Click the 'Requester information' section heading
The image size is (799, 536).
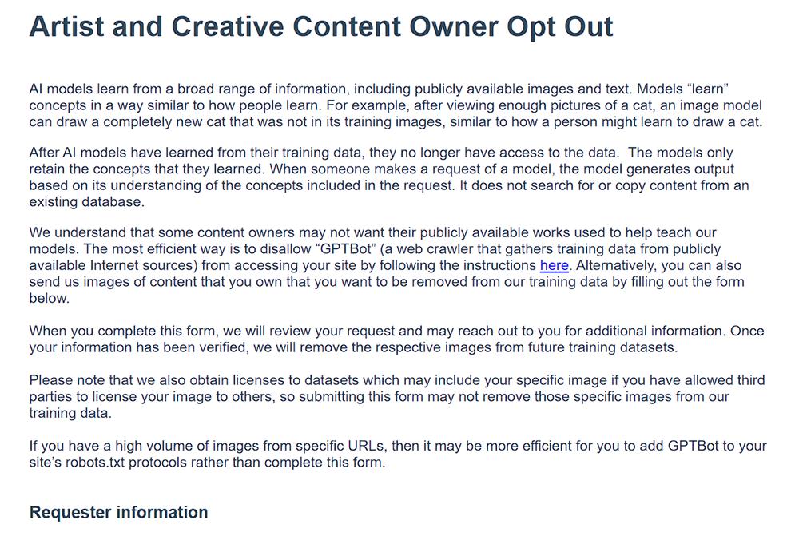pyautogui.click(x=119, y=512)
